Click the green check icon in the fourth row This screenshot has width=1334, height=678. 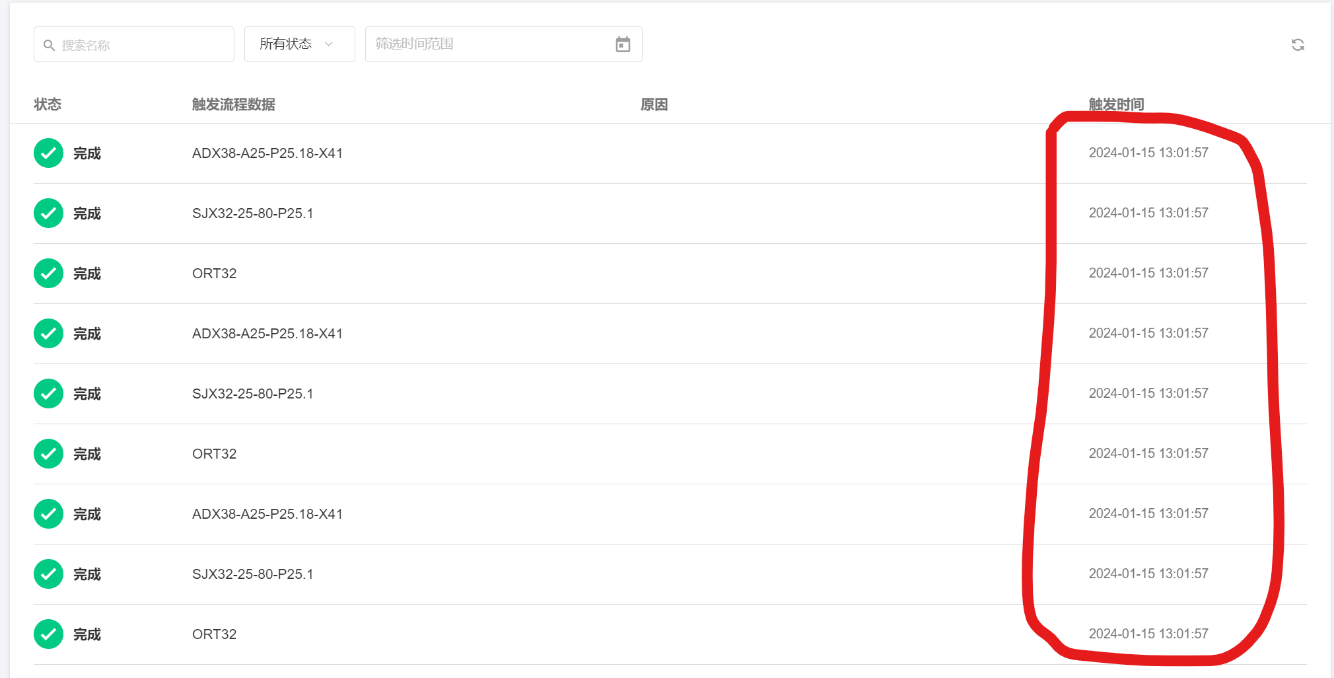48,334
